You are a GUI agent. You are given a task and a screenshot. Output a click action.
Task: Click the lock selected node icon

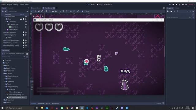71,11
